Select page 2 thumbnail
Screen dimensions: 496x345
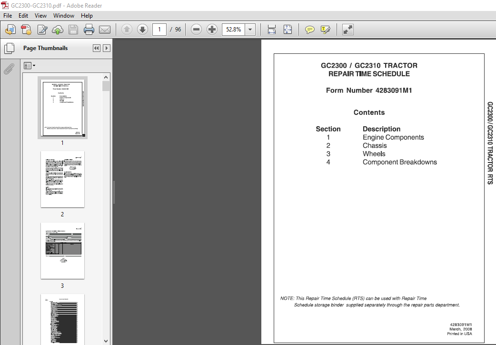(63, 179)
